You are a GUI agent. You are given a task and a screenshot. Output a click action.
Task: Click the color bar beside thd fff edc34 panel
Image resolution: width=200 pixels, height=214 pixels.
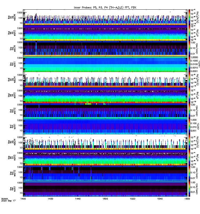click(x=189, y=79)
